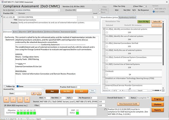Mark practice as Not Met

tap(67, 91)
